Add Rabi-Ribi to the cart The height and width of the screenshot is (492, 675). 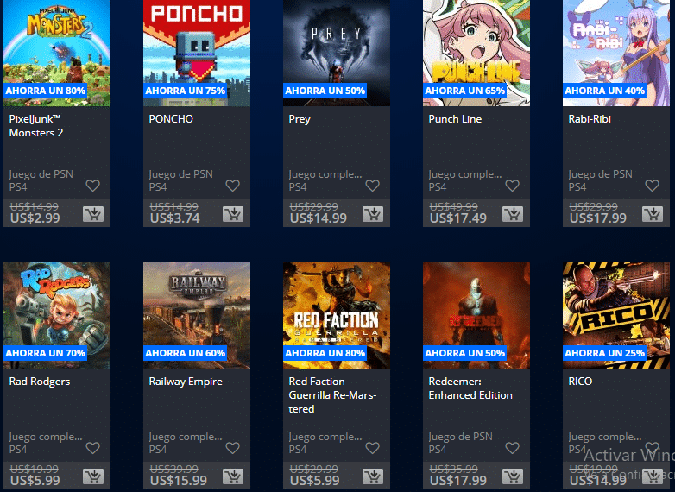coord(653,215)
